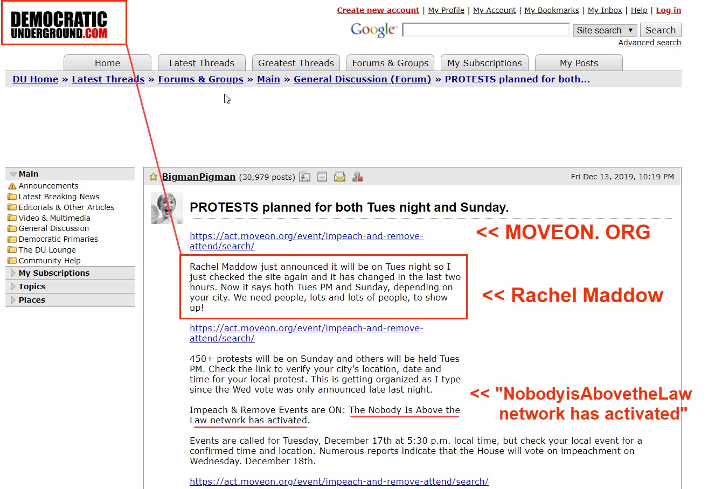Click the warning icon next to Announcements
The image size is (708, 489).
(x=12, y=186)
